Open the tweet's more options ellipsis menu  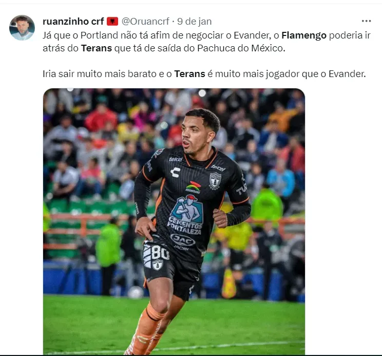pos(366,21)
